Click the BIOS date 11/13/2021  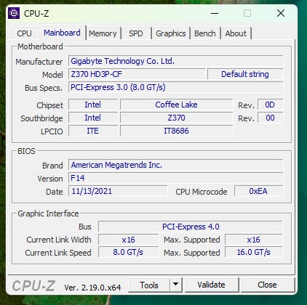tap(118, 191)
